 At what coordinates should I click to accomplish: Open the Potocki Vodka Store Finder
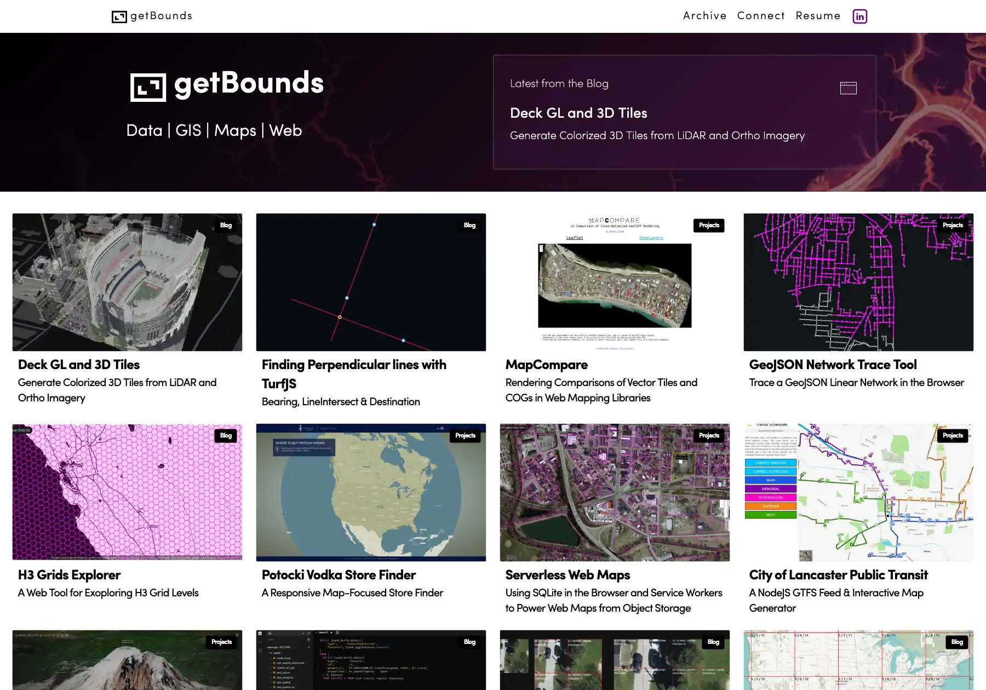coord(338,575)
